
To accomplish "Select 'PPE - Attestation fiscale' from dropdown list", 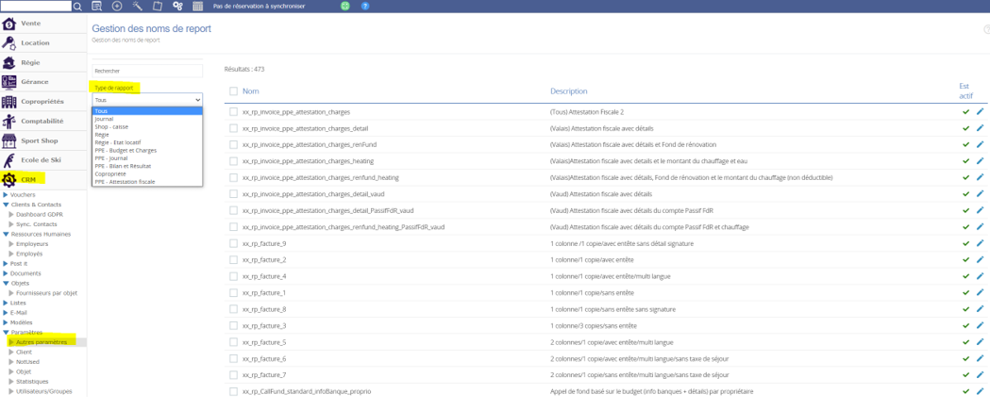I will [x=125, y=182].
